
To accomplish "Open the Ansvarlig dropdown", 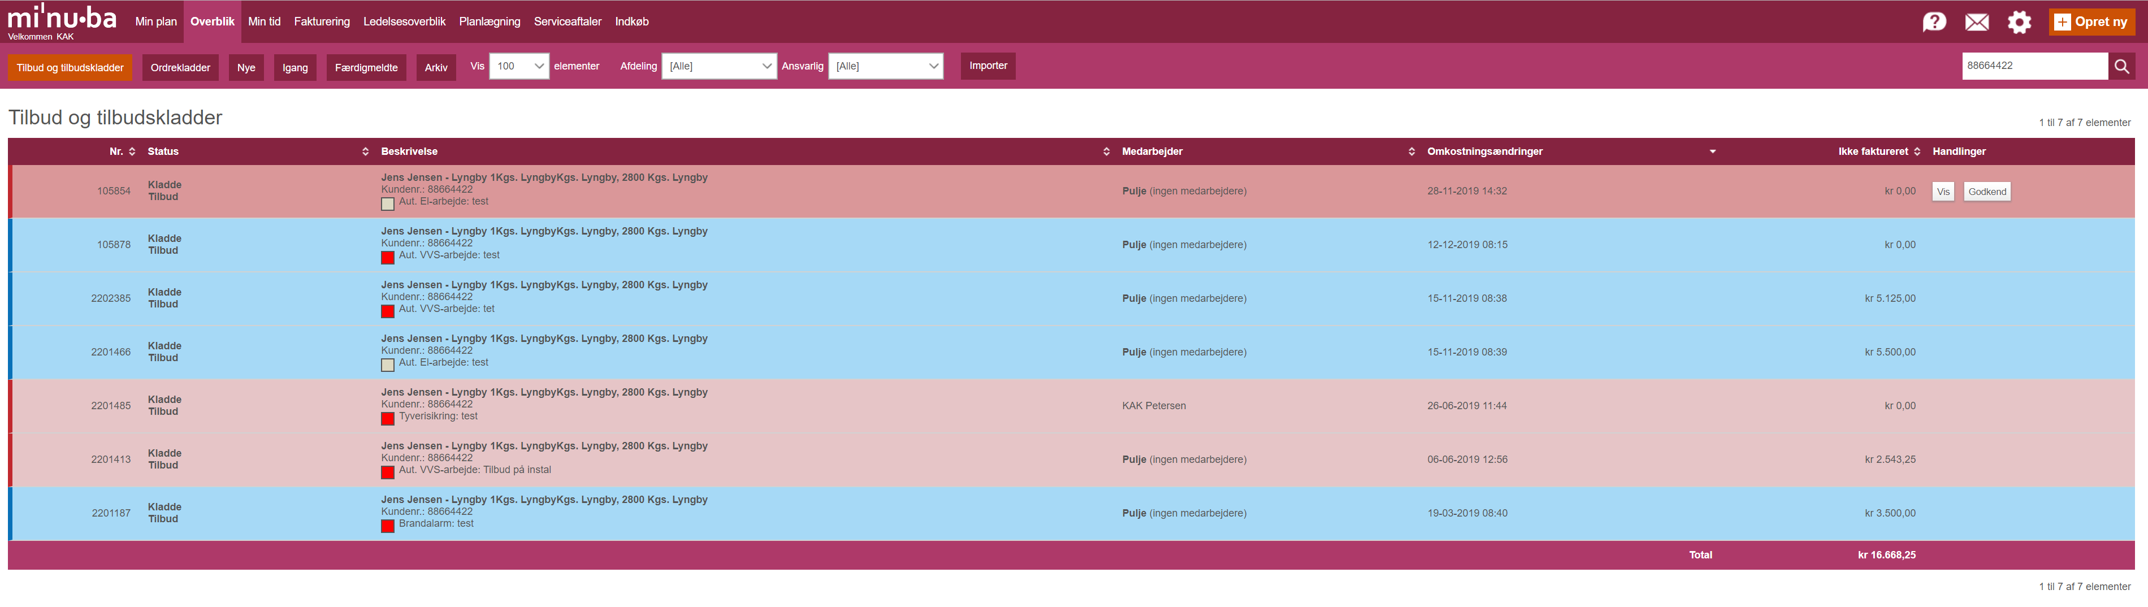I will (886, 66).
